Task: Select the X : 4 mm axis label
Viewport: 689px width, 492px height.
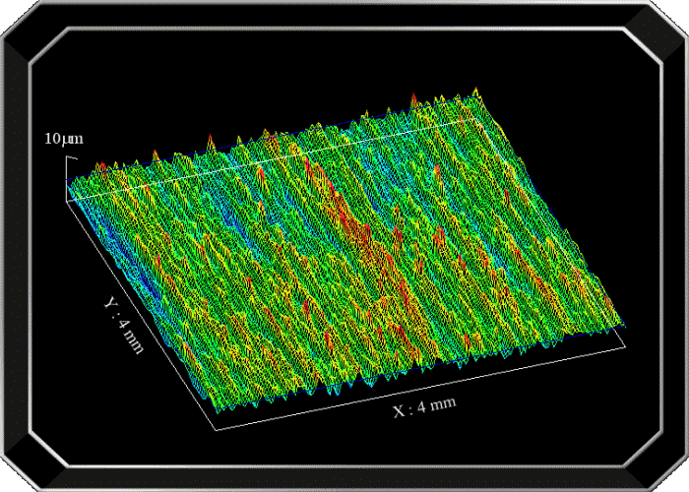Action: (x=424, y=405)
